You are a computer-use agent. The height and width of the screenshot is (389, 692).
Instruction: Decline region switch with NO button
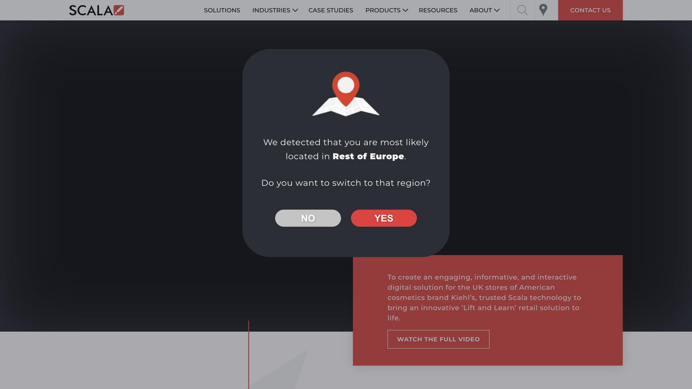(308, 218)
